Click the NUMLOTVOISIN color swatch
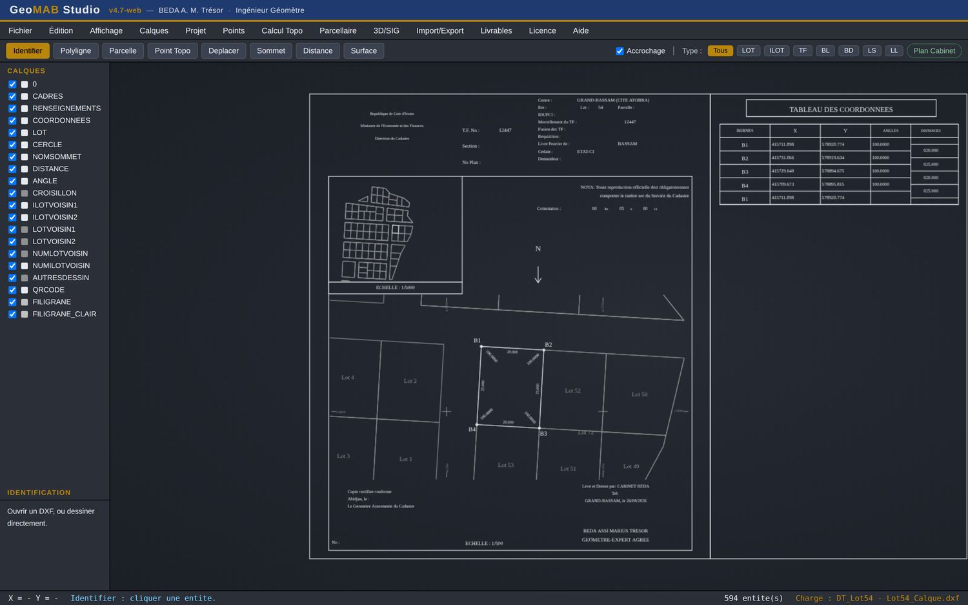Viewport: 968px width, 605px height. pos(25,254)
